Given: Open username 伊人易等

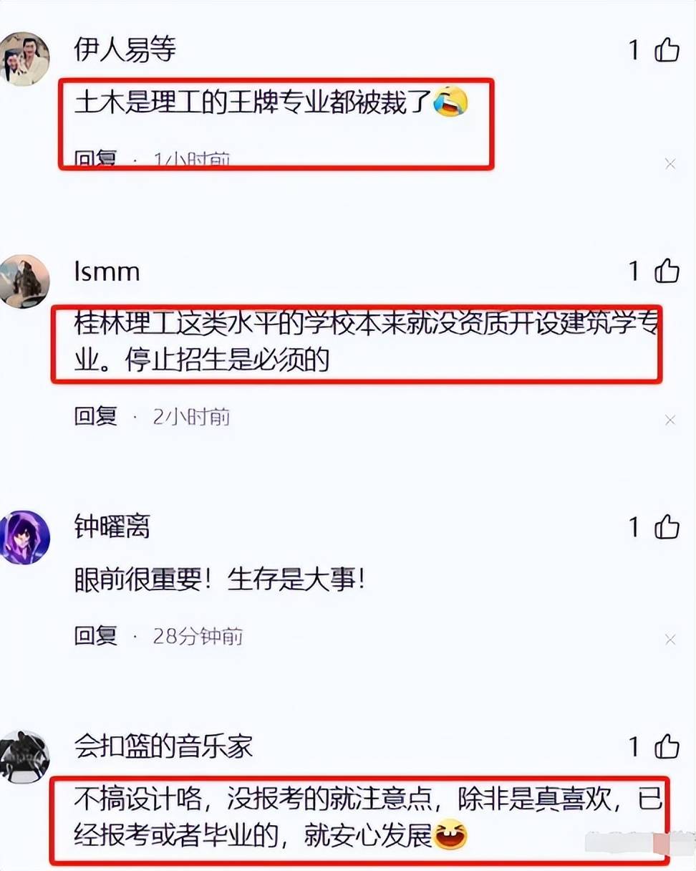Looking at the screenshot, I should pos(125,49).
